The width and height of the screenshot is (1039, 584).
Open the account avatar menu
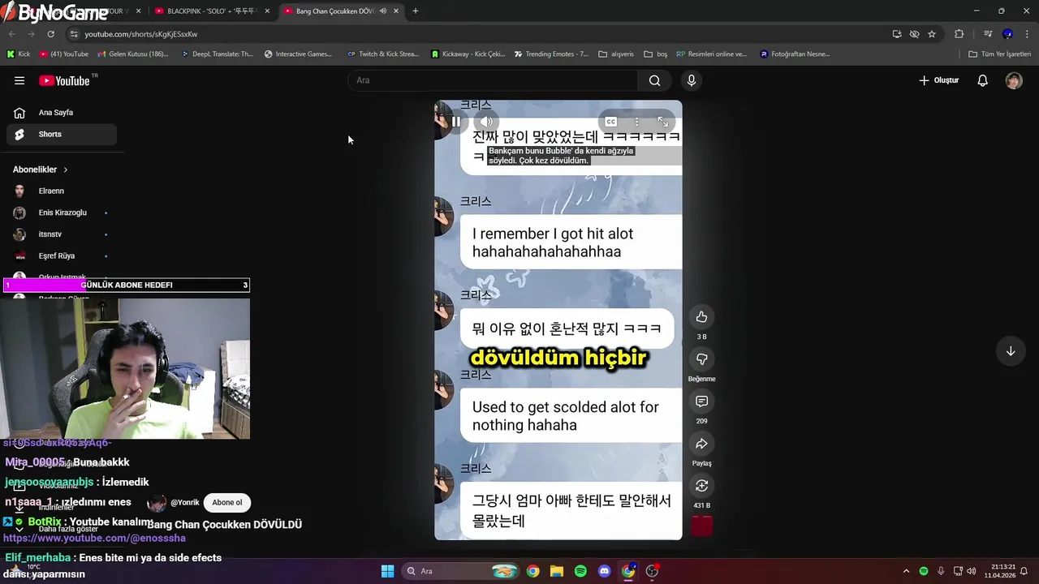click(1014, 80)
